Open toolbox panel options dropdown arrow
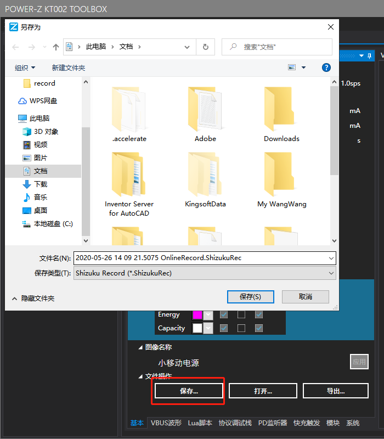 (362, 56)
